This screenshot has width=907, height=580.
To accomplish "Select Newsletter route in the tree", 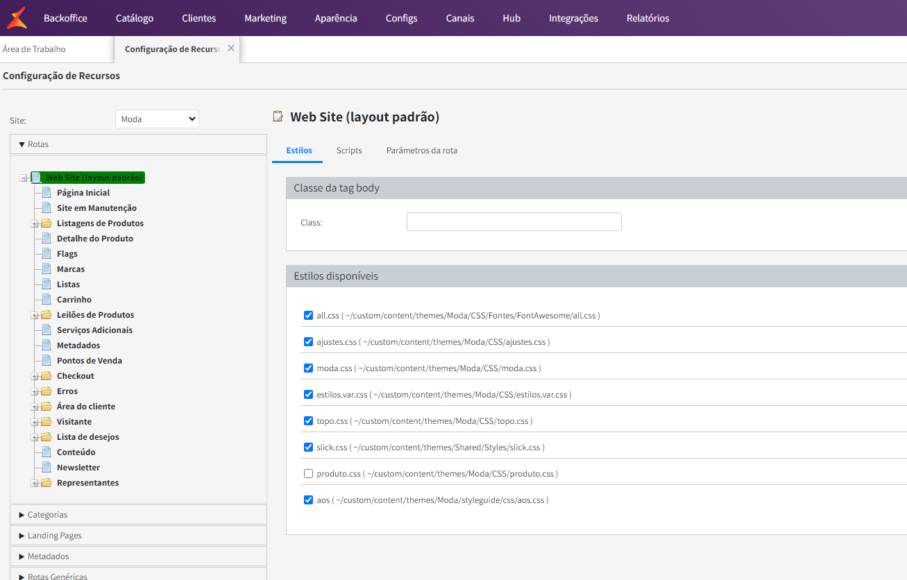I will click(78, 468).
